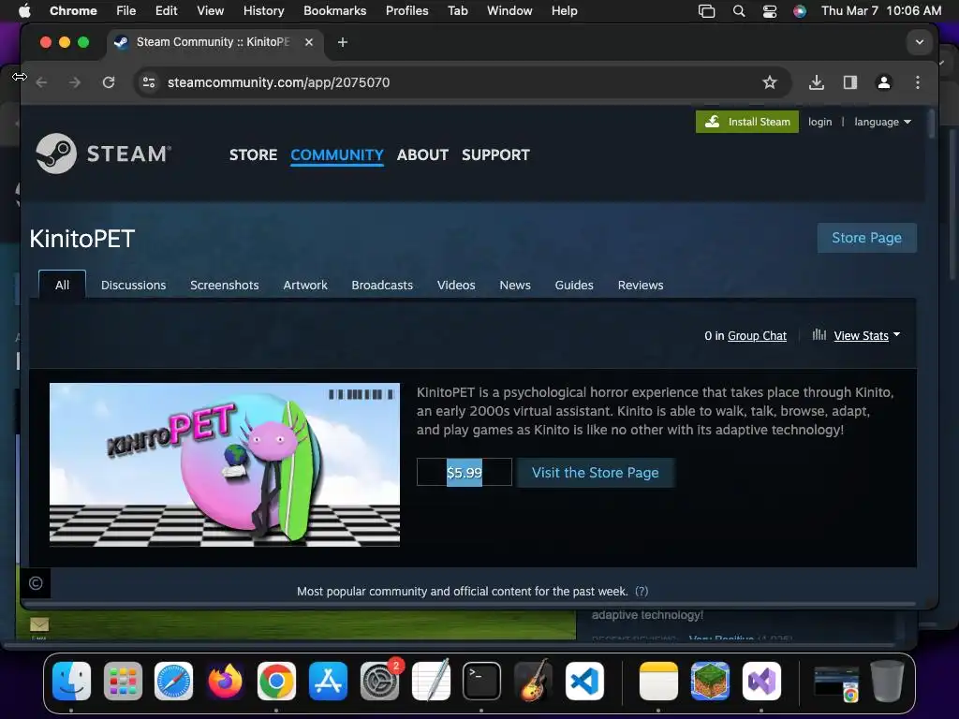Switch to the Discussions tab
The width and height of the screenshot is (959, 719).
[x=133, y=285]
